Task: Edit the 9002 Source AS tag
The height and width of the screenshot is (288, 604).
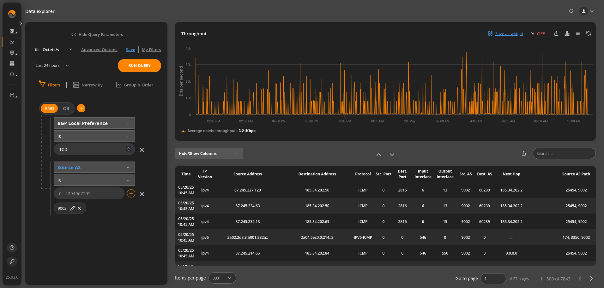Action: point(73,208)
